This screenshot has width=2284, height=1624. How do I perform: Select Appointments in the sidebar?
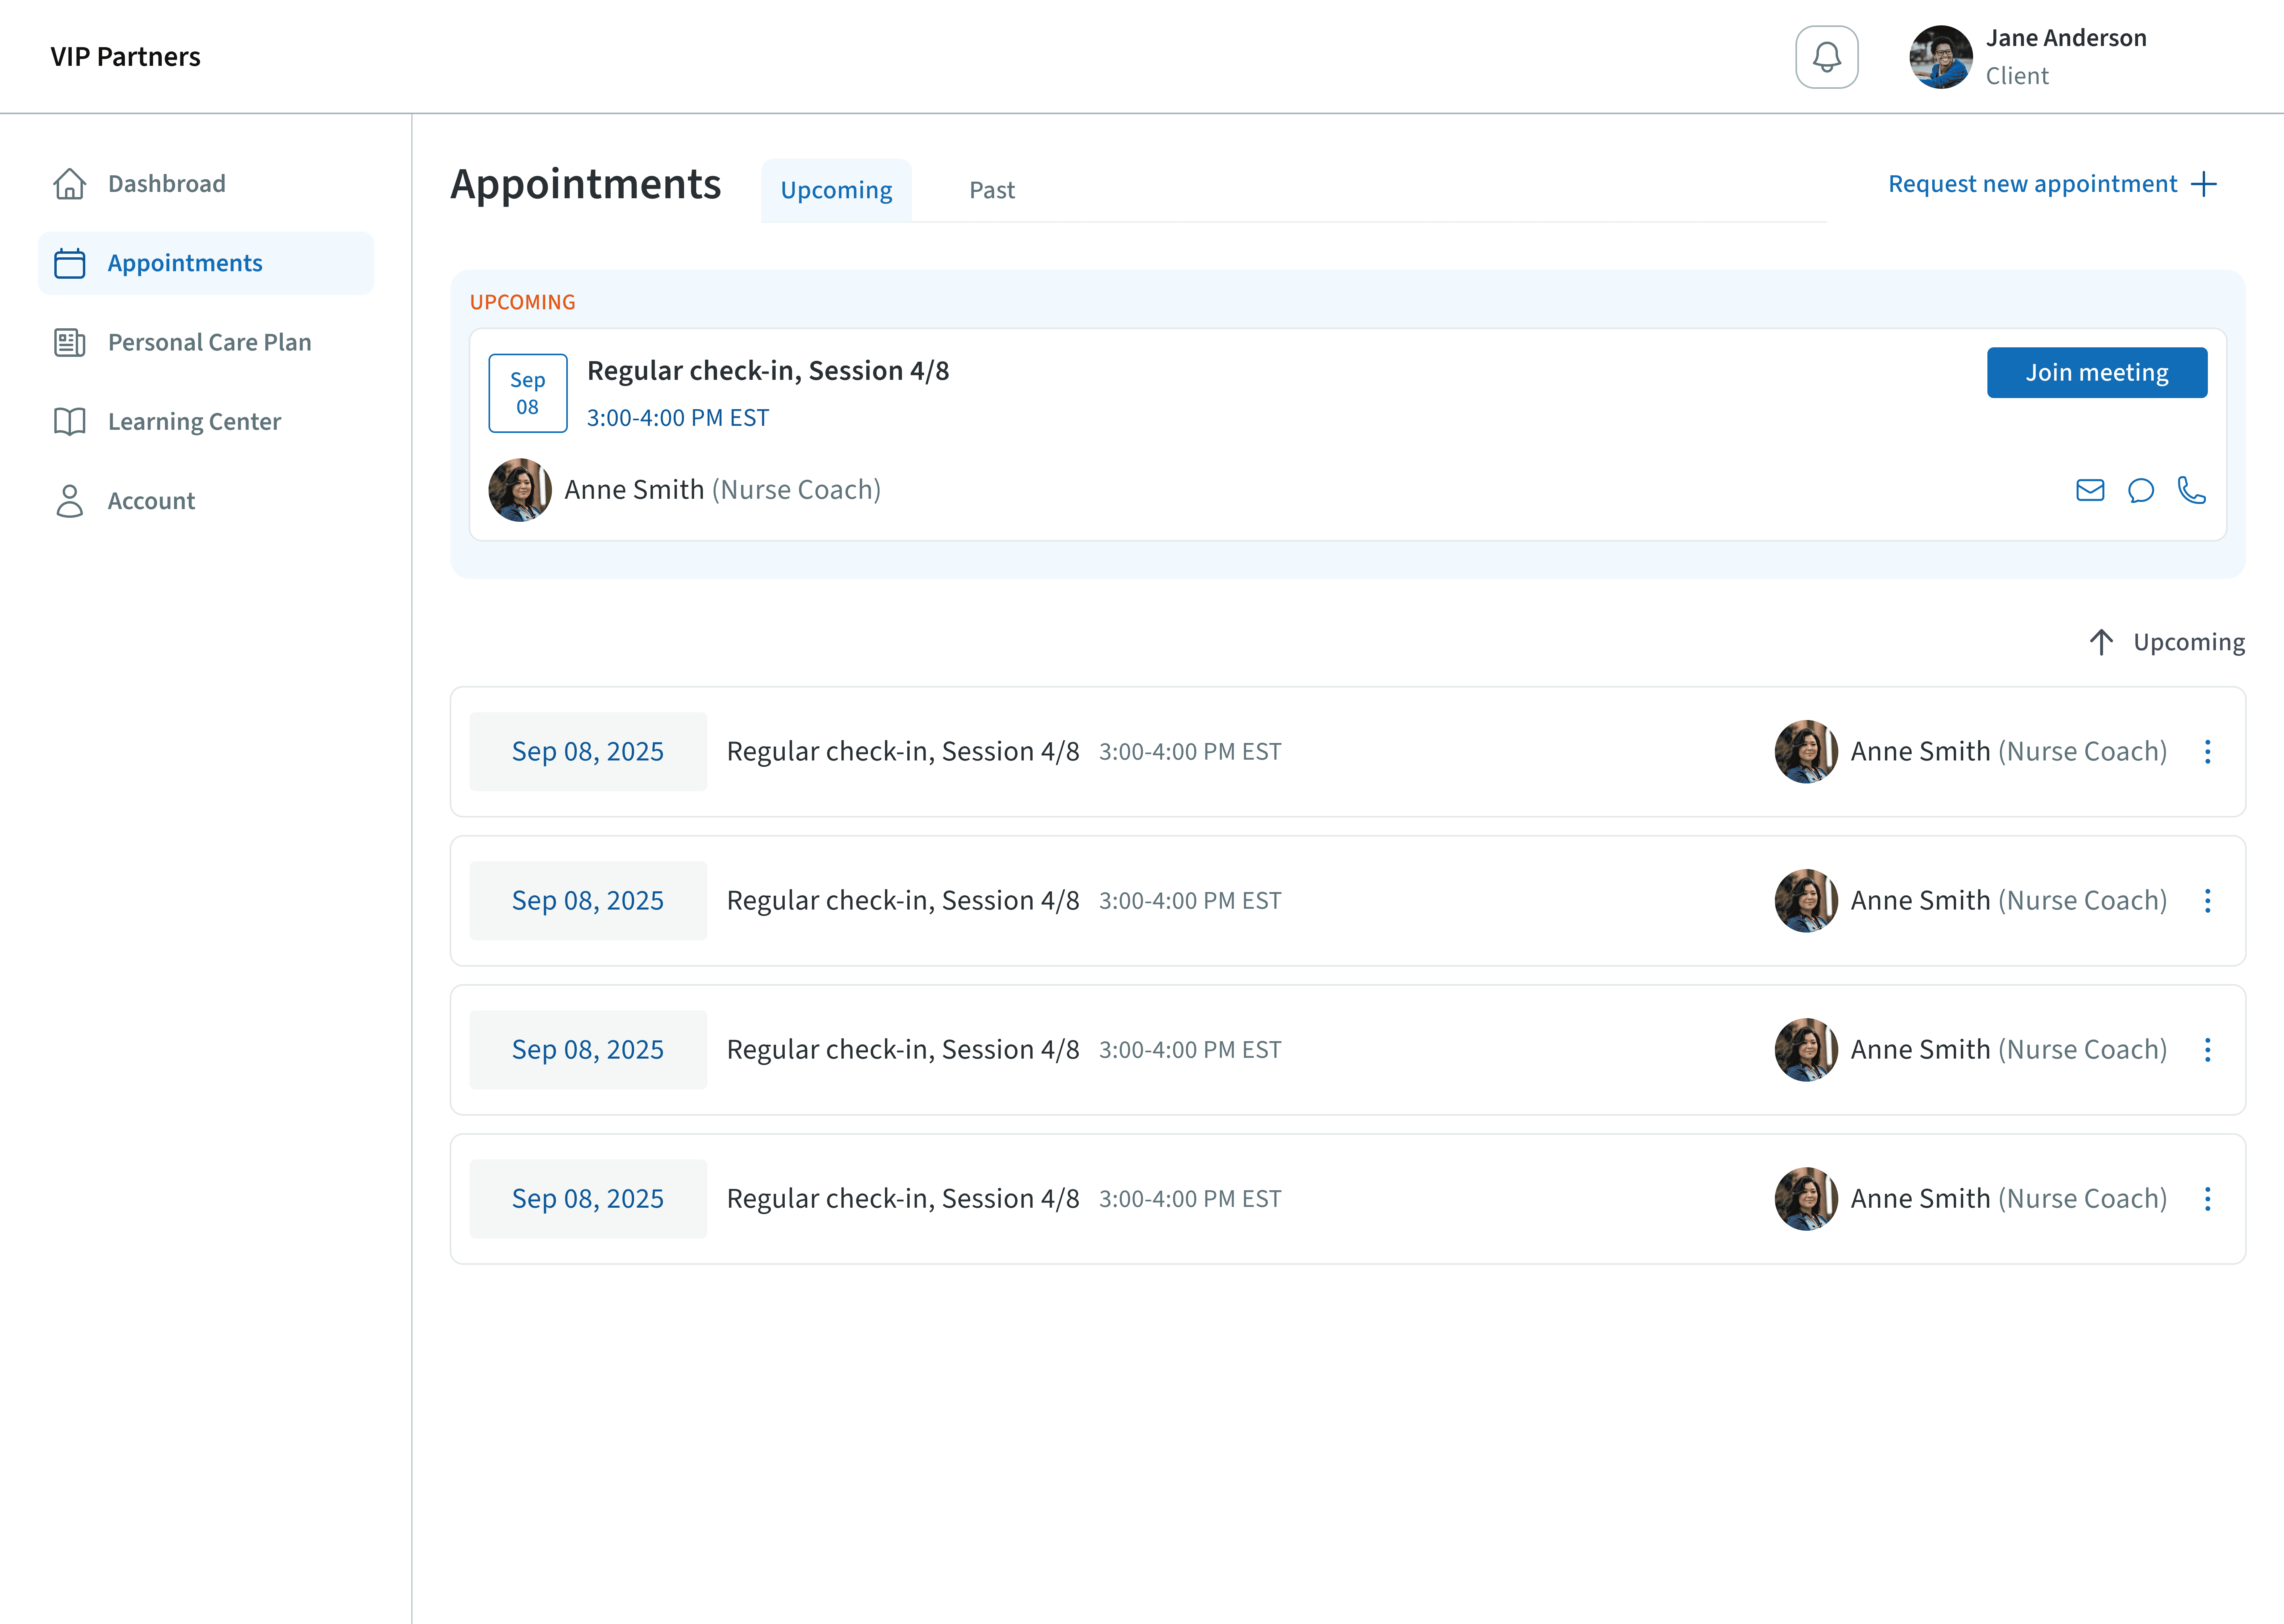[x=185, y=263]
